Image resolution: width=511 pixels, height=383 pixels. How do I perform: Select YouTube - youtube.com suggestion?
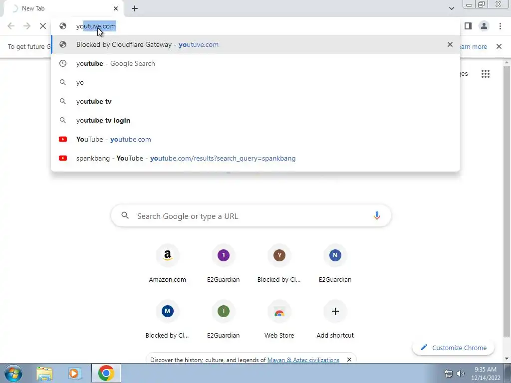coord(255,139)
